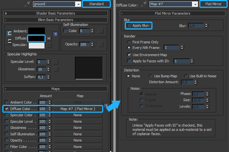The width and height of the screenshot is (229, 152).
Task: Click the Map #7 (Flat Mirror) map button
Action: click(78, 109)
